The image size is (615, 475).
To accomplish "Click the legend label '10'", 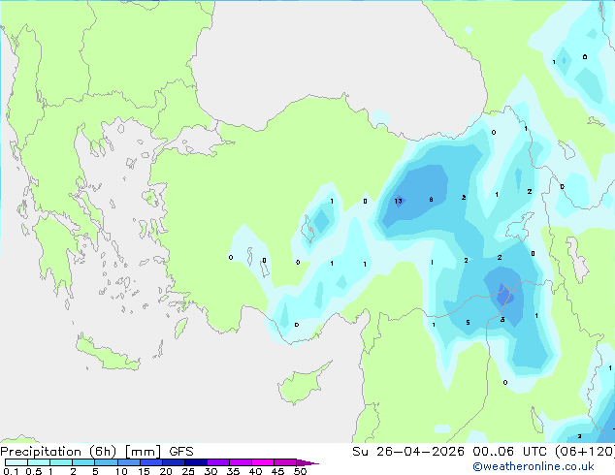I will pos(121,471).
